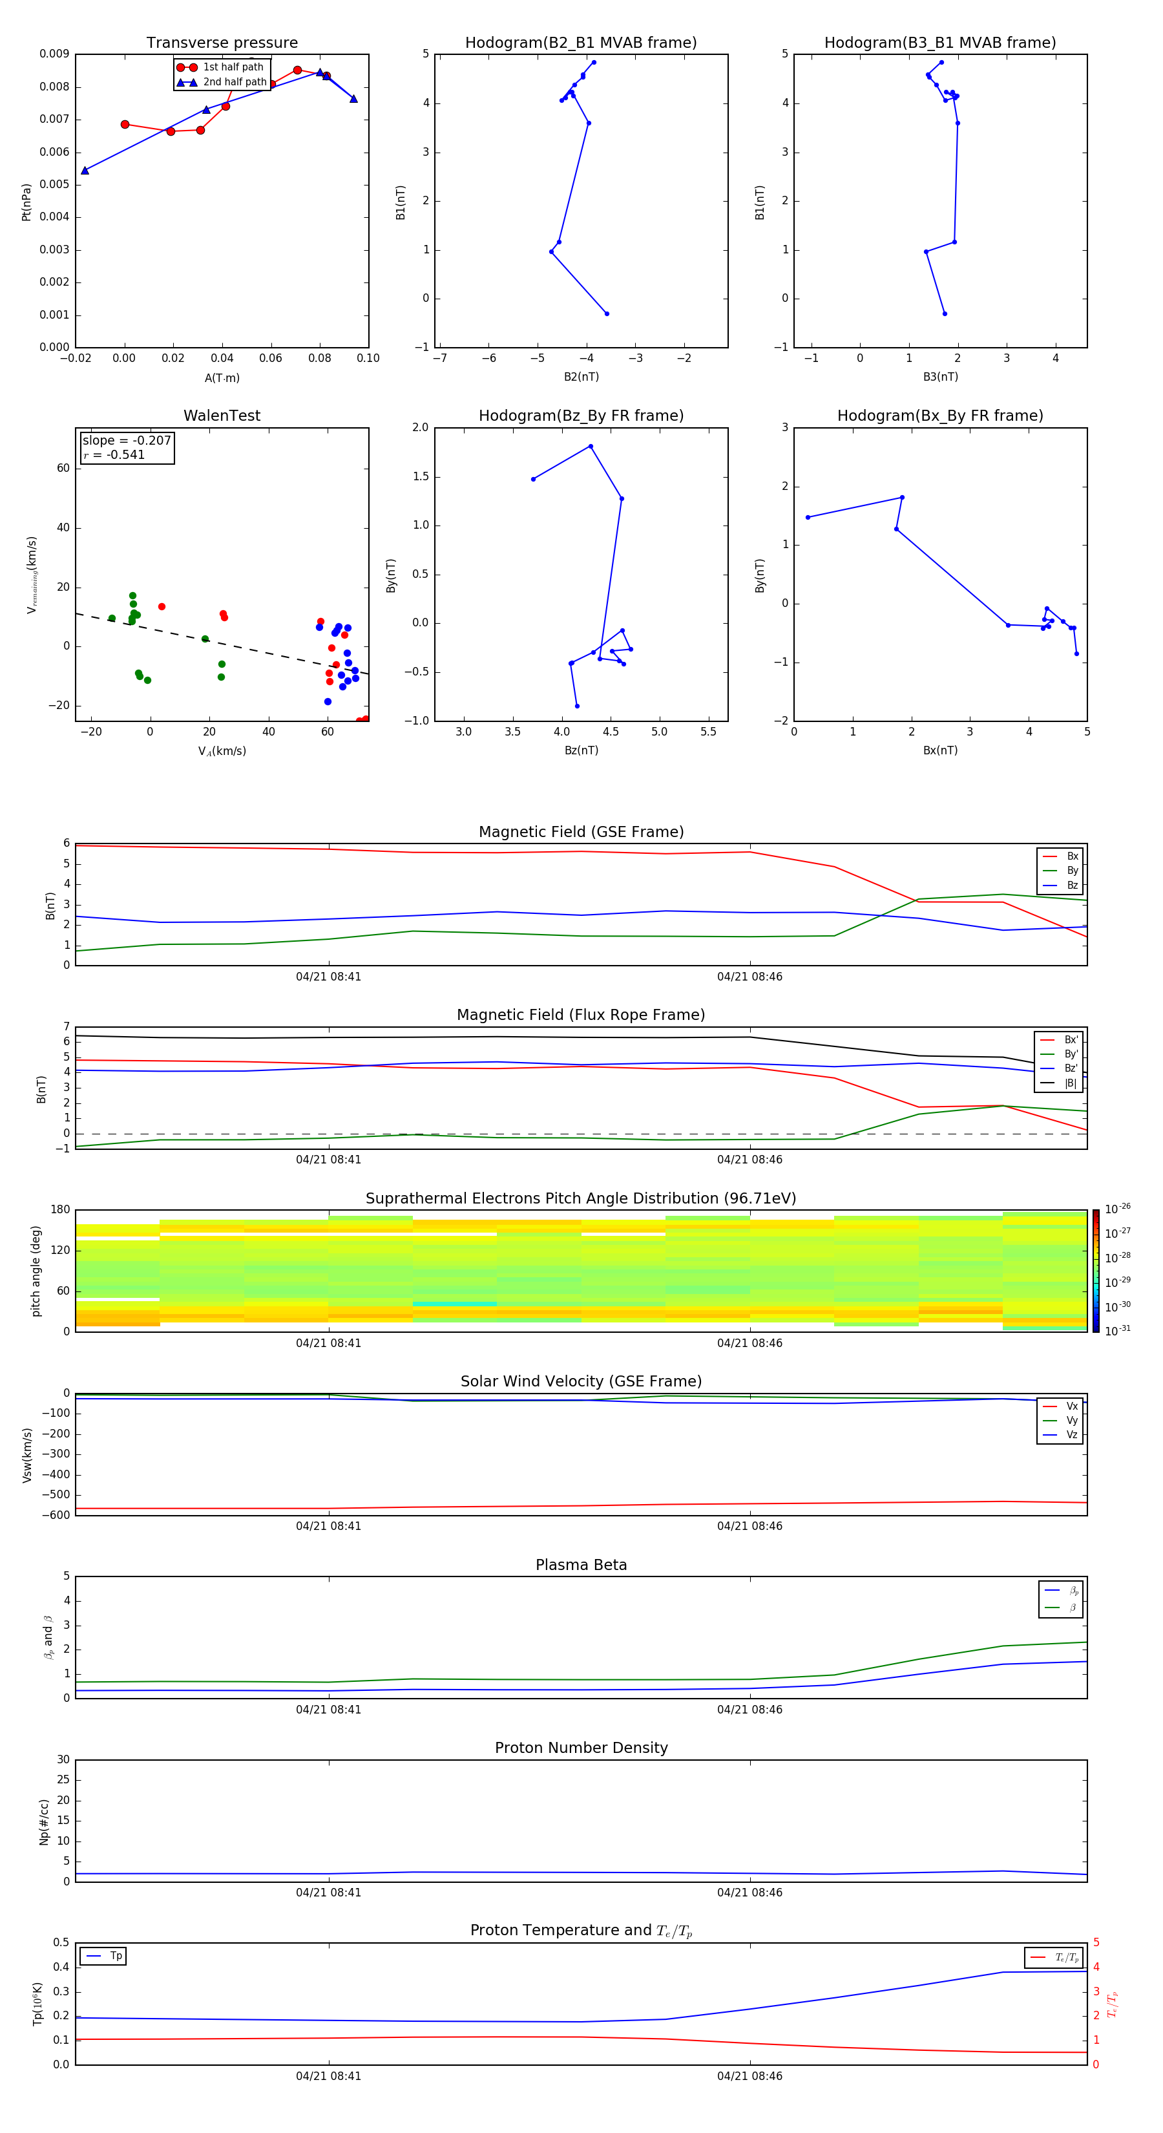Click the "Magnetic Field (Flux Rope Frame)" title
The image size is (1163, 2133).
point(581,1015)
